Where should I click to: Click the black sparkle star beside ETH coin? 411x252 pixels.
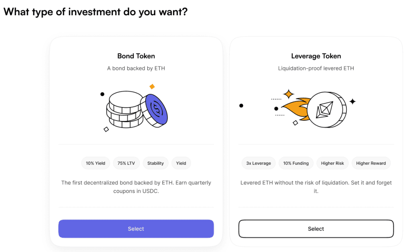(352, 101)
